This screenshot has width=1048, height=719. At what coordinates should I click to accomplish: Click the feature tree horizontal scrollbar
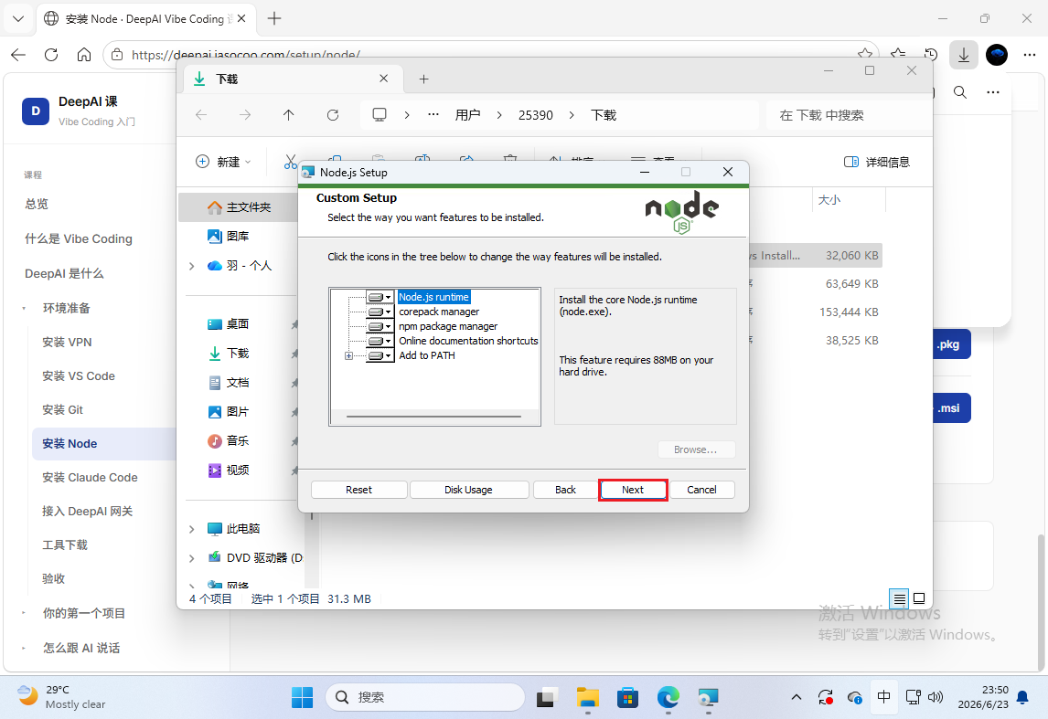(433, 417)
